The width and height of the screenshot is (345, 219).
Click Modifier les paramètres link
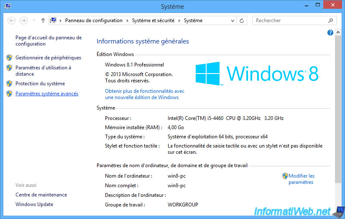tap(302, 179)
